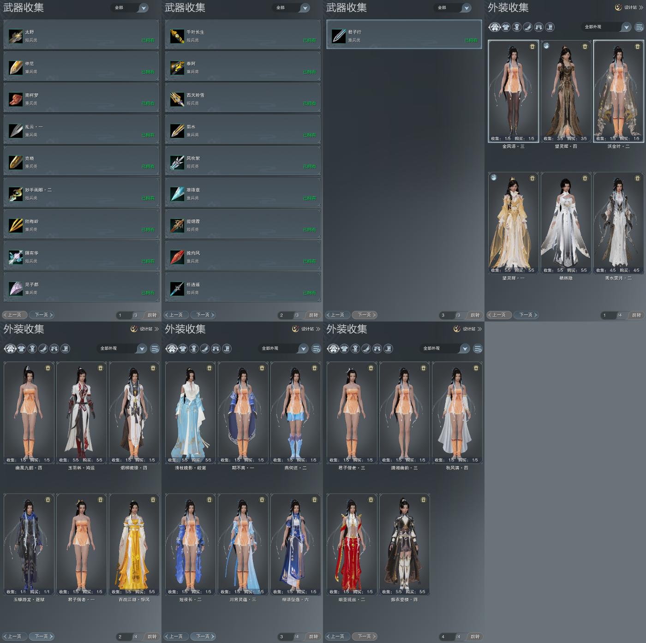This screenshot has width=646, height=643.
Task: Open 全部外观 dropdown on outfit page 3 panel
Action: click(x=283, y=349)
